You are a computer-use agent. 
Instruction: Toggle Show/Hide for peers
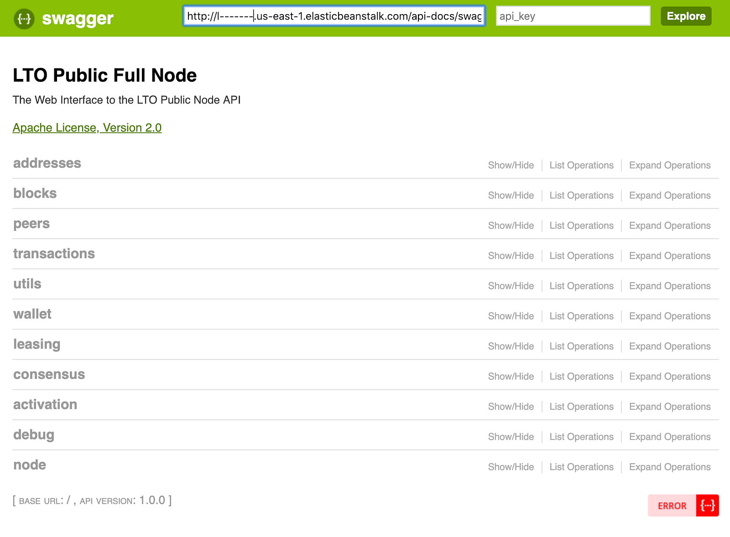(511, 225)
